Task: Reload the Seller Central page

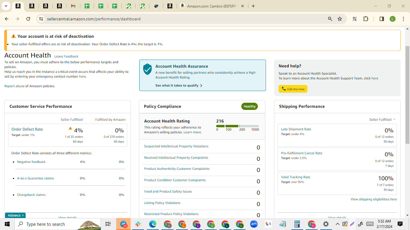Action: click(x=28, y=19)
